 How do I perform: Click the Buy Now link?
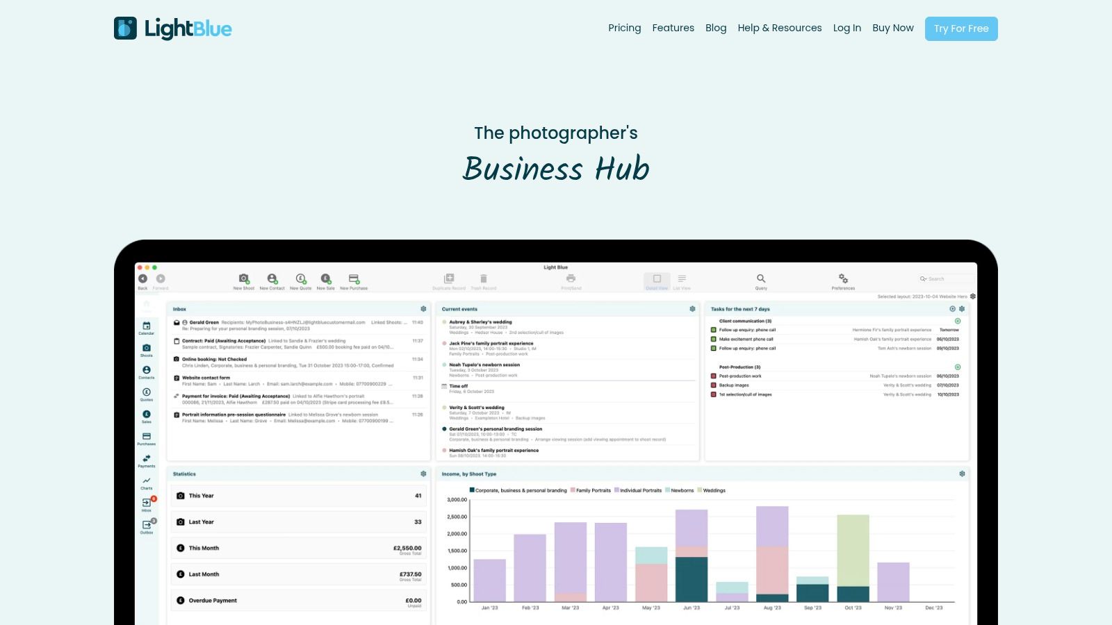893,28
